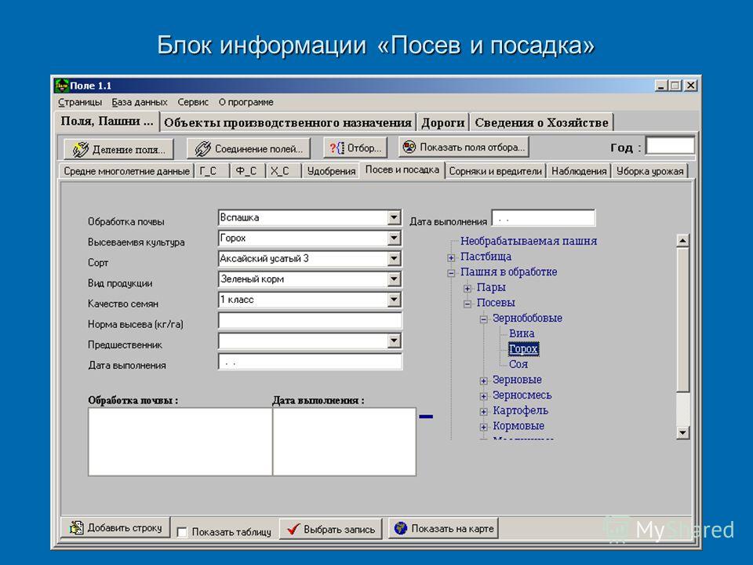Image resolution: width=753 pixels, height=565 pixels.
Task: Open the Средне многолетние данные tab
Action: [x=126, y=171]
